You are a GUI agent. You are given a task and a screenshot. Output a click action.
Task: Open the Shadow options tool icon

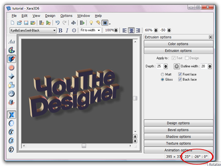11,85
